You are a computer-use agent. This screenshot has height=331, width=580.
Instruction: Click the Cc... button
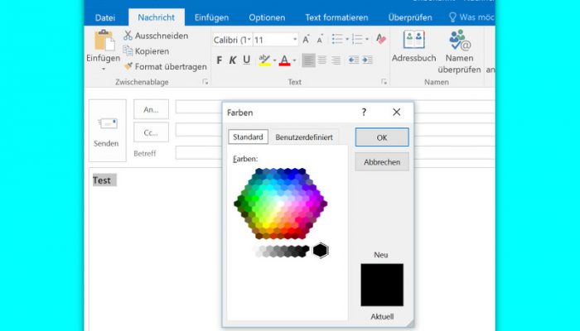click(x=151, y=132)
